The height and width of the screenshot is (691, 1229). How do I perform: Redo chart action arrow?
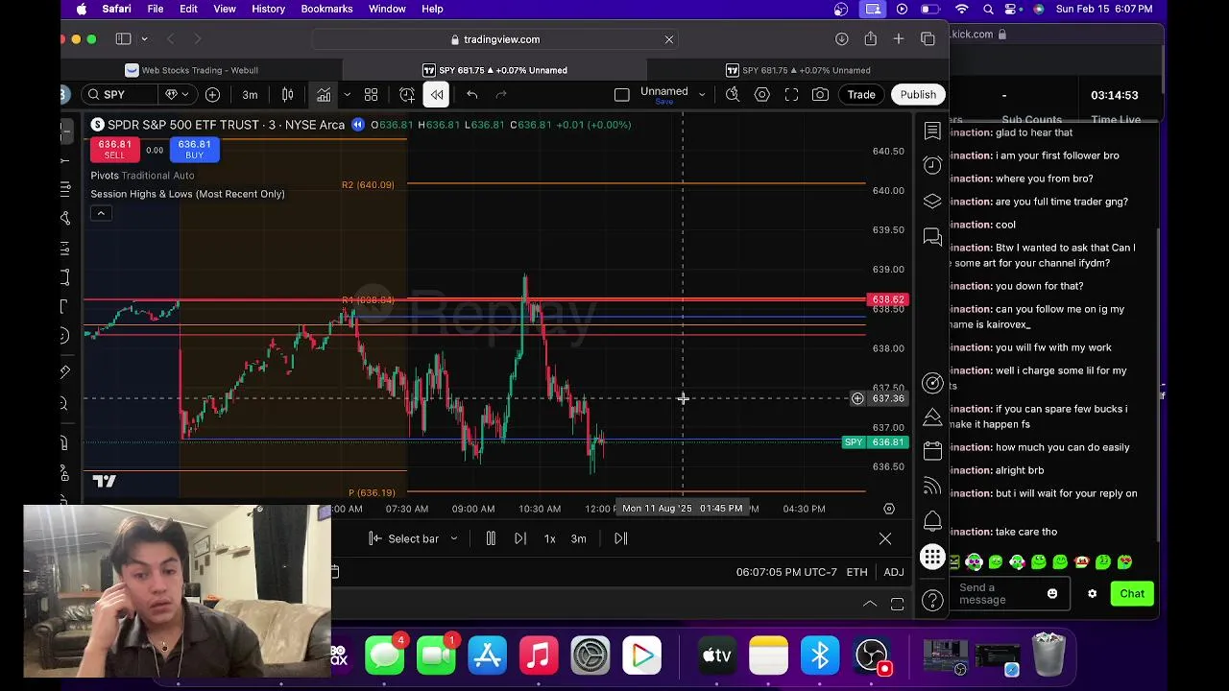[x=501, y=94]
